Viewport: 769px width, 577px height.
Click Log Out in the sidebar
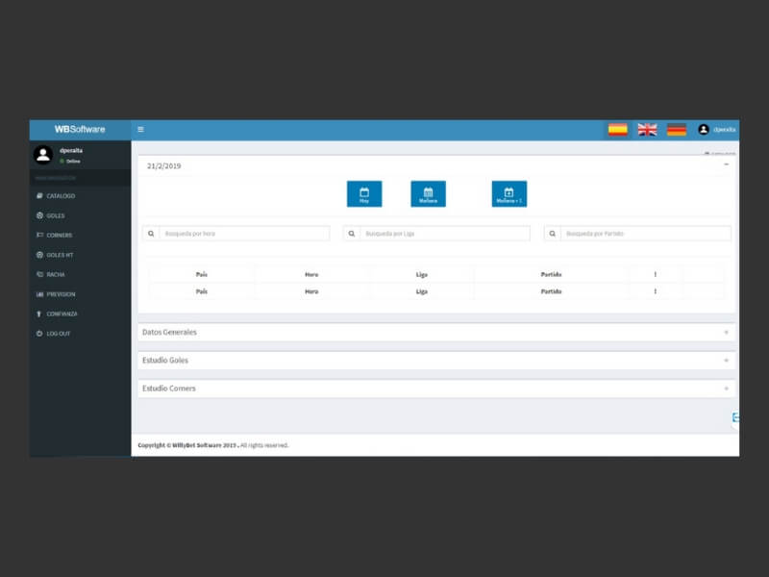58,334
